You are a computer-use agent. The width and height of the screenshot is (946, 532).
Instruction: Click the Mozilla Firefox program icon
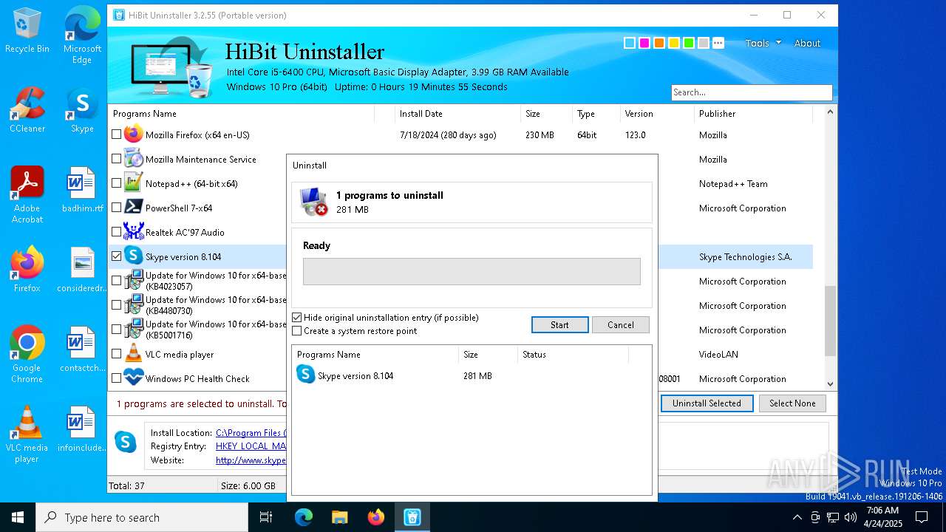click(x=133, y=134)
